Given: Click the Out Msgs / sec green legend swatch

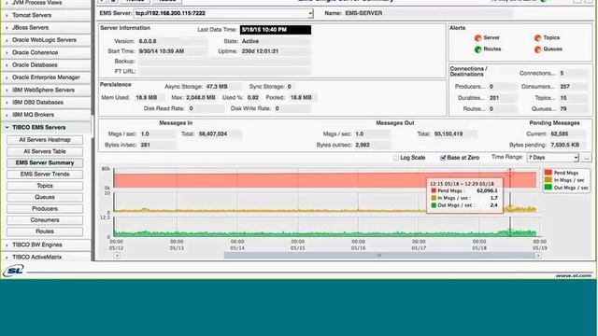Looking at the screenshot, I should click(x=548, y=188).
